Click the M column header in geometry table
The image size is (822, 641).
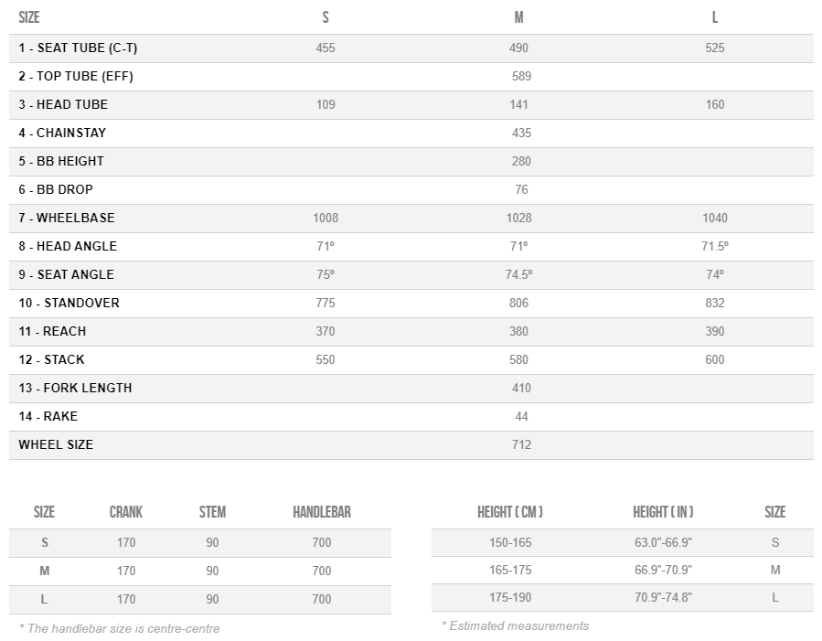tap(519, 17)
